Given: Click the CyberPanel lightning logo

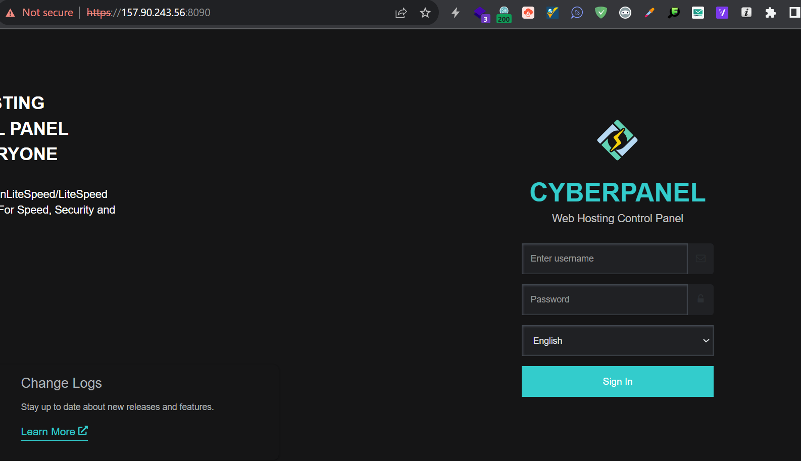Looking at the screenshot, I should click(x=617, y=140).
